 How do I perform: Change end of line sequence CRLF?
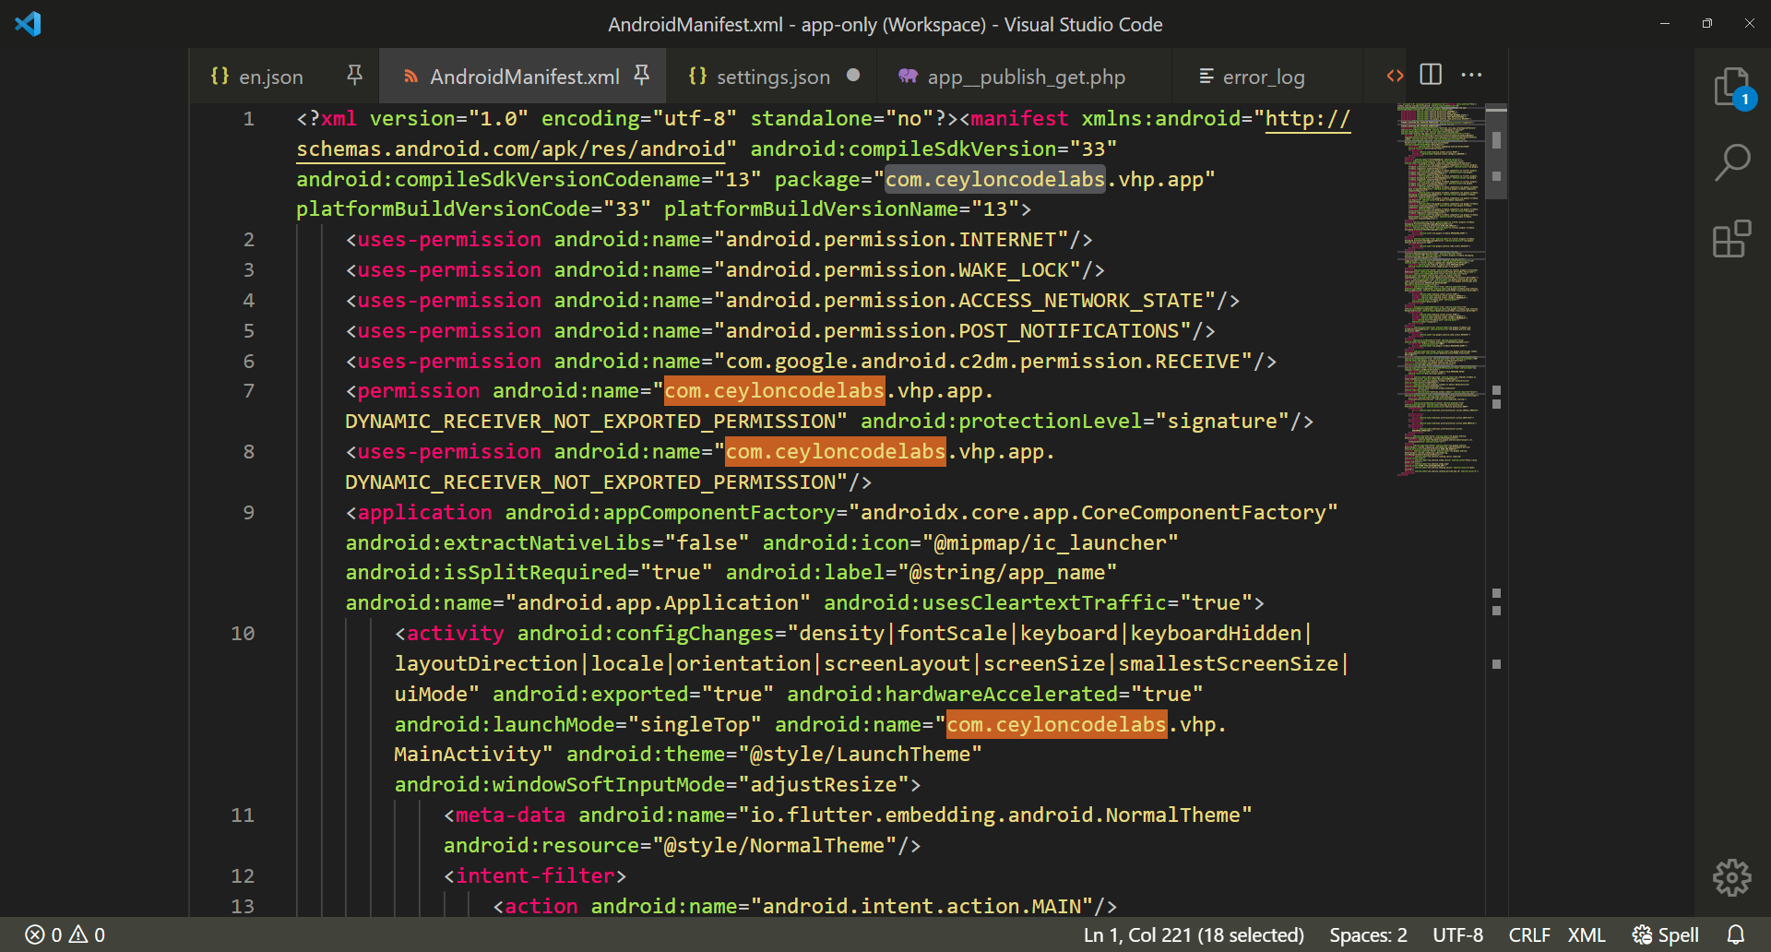[1528, 935]
